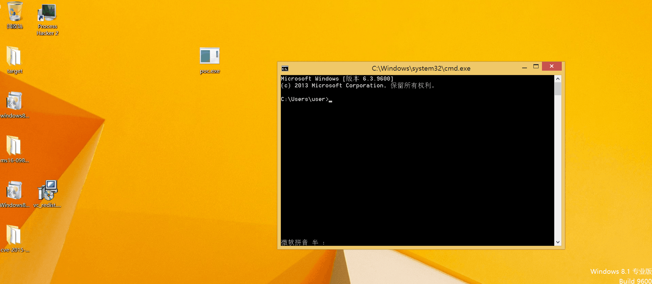Click the console scrollbar down arrow
652x284 pixels.
click(558, 242)
